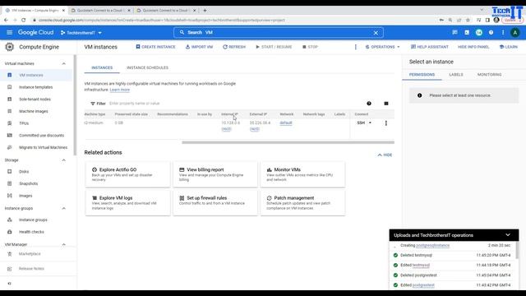526x296 pixels.
Task: Open the Google Cloud navigation menu
Action: 9,33
